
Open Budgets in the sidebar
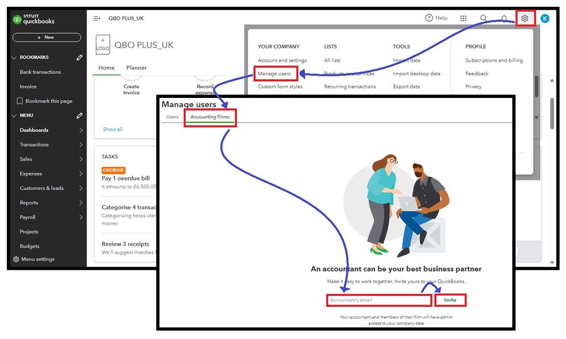coord(29,246)
